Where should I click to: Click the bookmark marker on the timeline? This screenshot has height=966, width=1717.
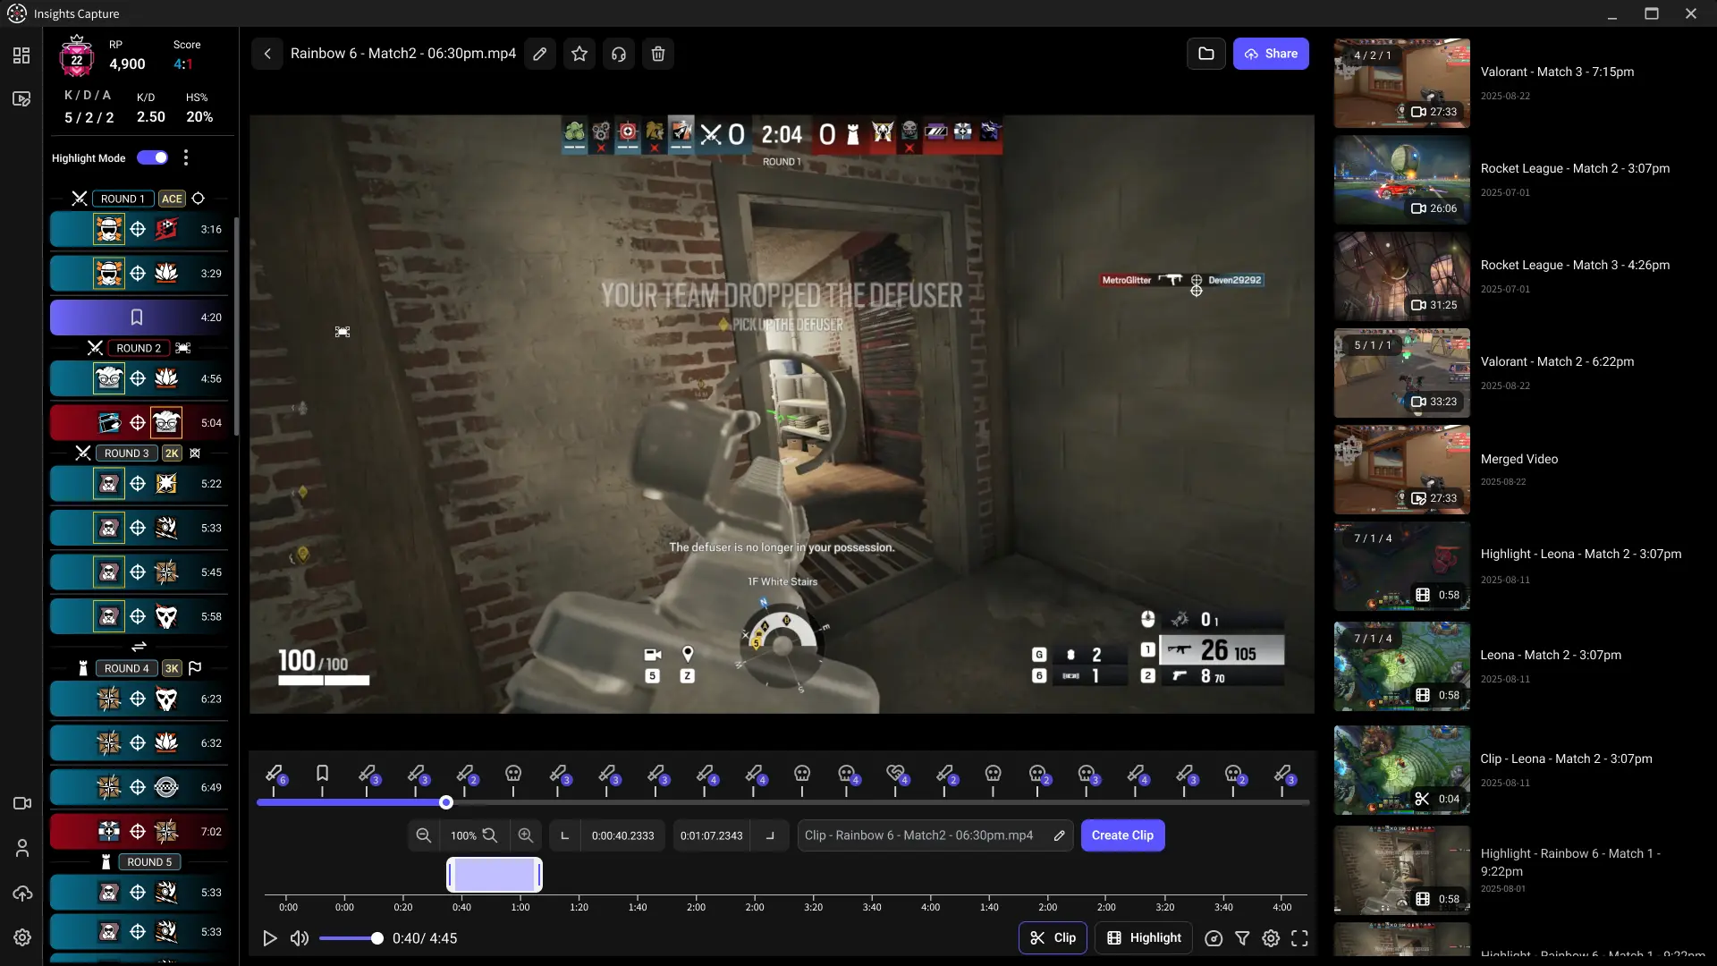click(323, 773)
